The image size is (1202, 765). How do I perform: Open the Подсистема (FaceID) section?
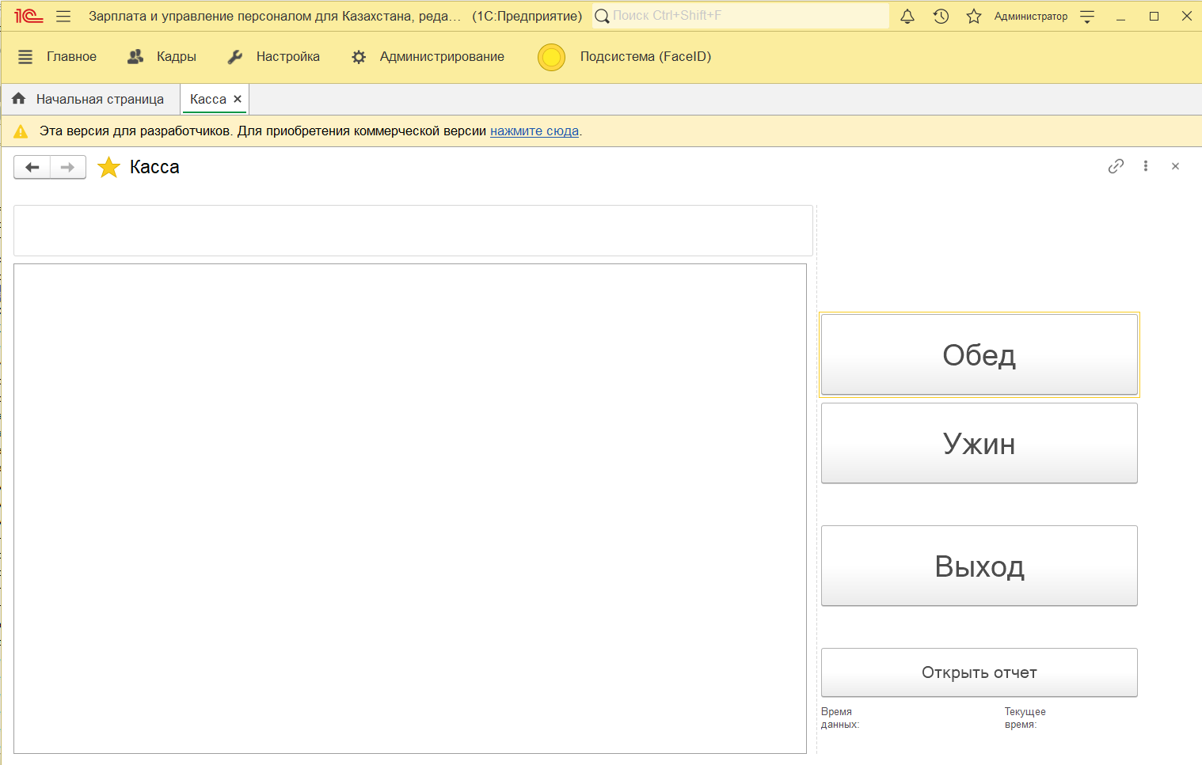click(625, 57)
